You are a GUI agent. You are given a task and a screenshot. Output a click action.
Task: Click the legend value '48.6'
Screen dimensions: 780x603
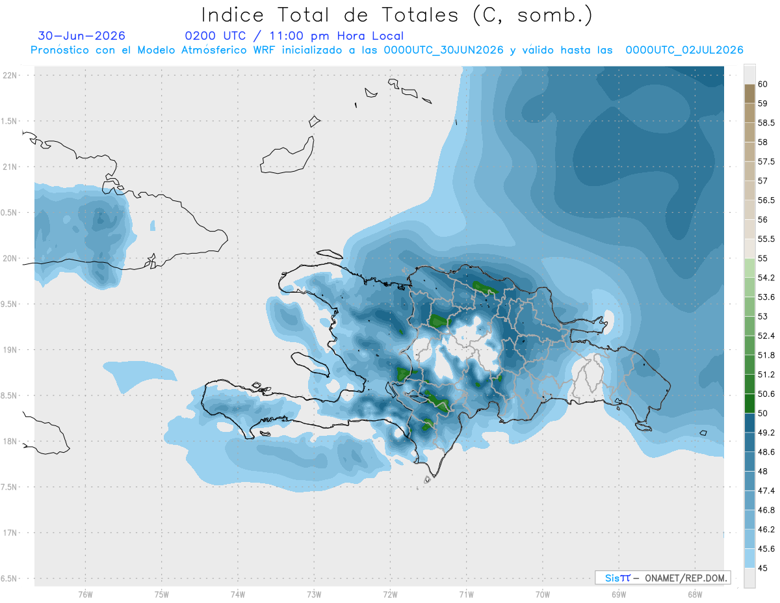tap(766, 452)
